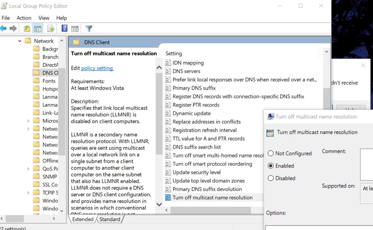The height and width of the screenshot is (230, 373).
Task: Click the Back navigation arrow
Action: pyautogui.click(x=4, y=28)
